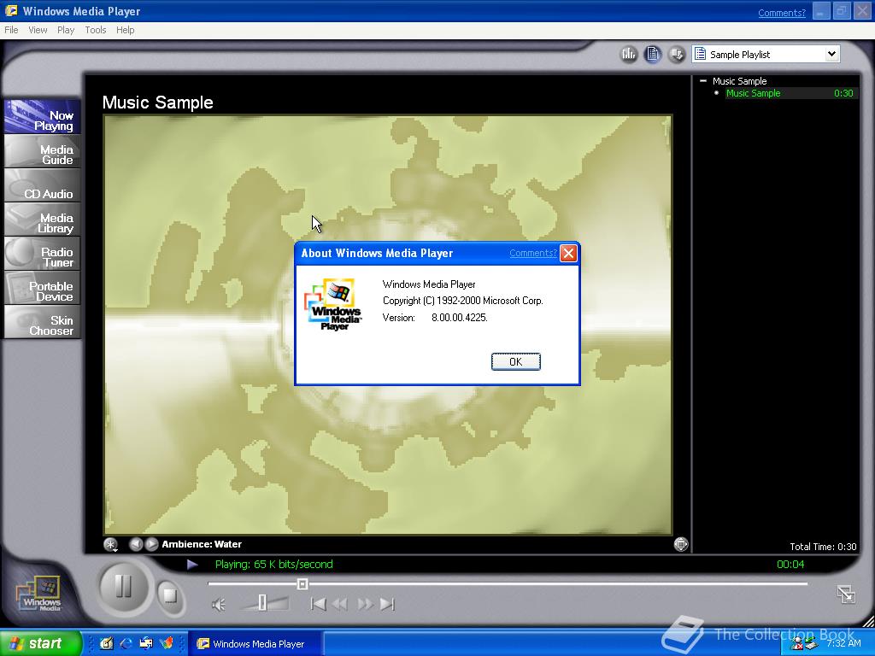Switch to compact mode
The height and width of the screenshot is (656, 875).
(846, 594)
